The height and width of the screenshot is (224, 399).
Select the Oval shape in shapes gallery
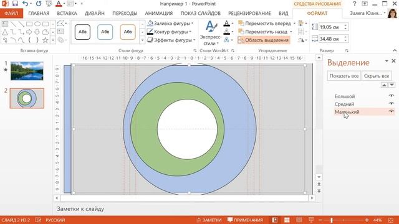pos(37,24)
